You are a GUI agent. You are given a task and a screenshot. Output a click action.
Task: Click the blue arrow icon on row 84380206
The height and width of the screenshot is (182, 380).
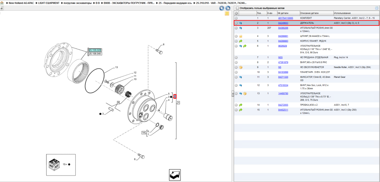pos(241,28)
